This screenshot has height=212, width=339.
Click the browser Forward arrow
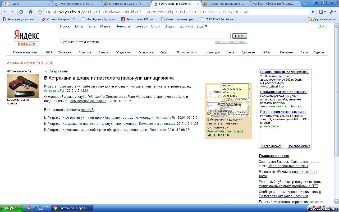pyautogui.click(x=12, y=12)
